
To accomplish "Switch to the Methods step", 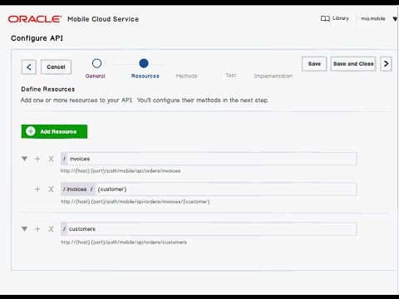I will point(187,76).
